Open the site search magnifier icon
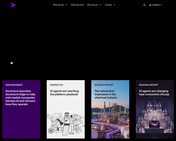This screenshot has width=176, height=141. [144, 5]
